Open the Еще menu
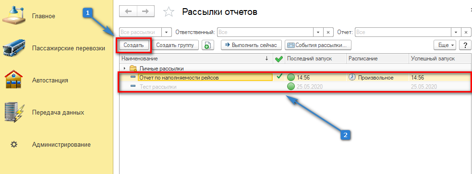 pyautogui.click(x=445, y=45)
